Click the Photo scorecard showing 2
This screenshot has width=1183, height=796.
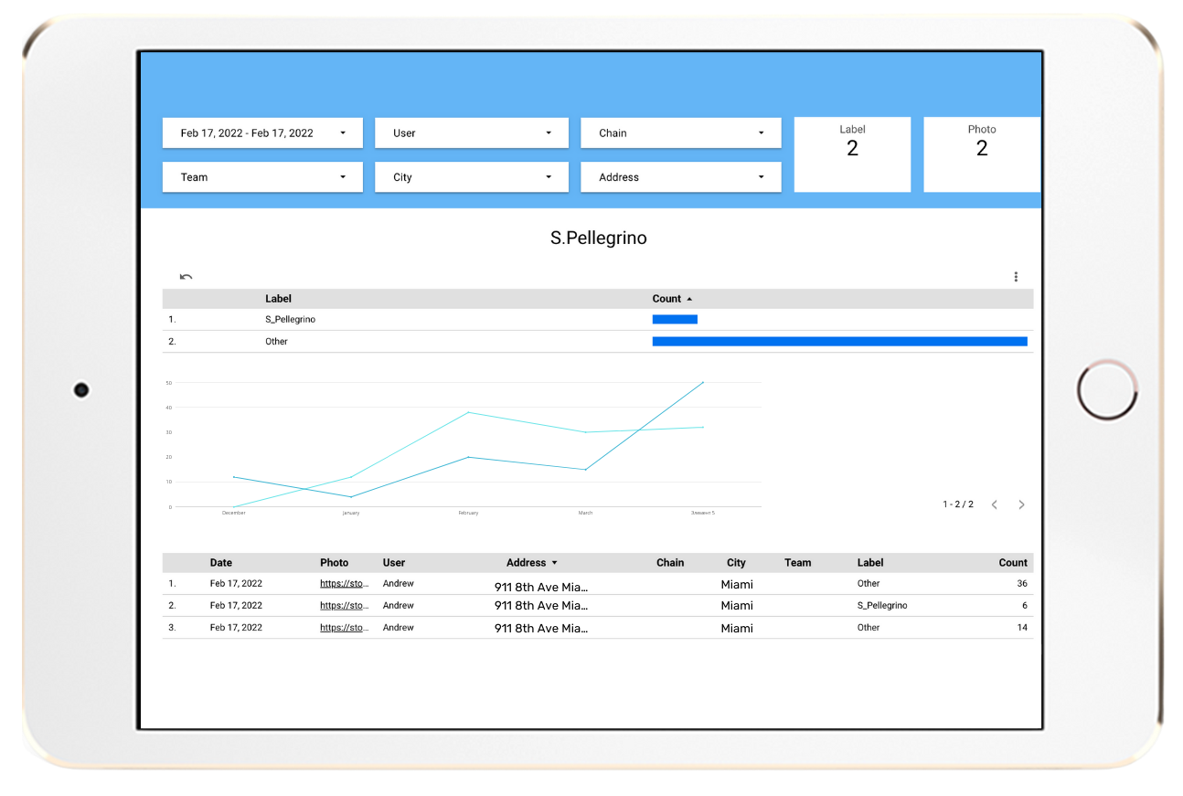click(982, 154)
